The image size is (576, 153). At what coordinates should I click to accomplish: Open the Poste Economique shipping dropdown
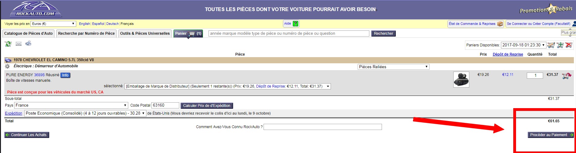85,113
